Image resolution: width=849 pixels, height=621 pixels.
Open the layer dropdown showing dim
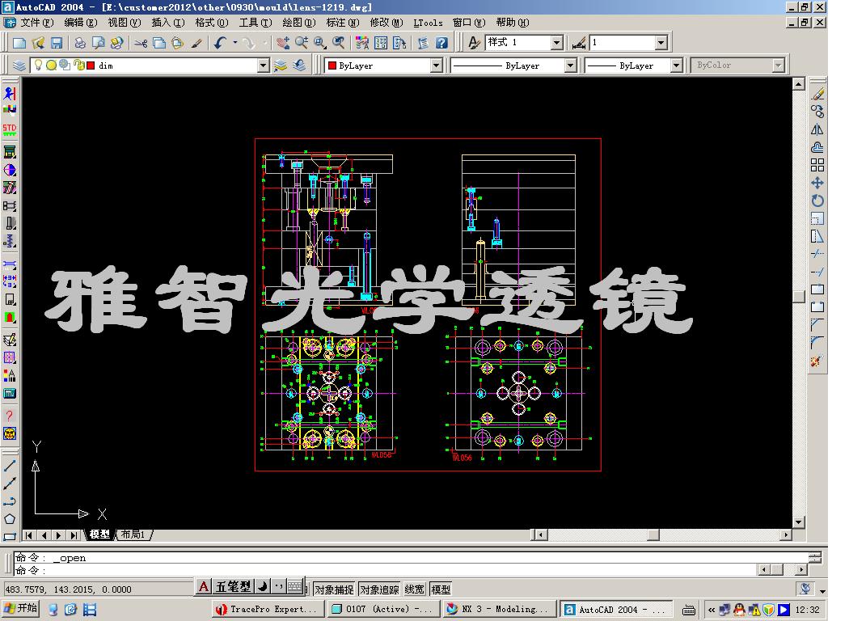[x=263, y=65]
